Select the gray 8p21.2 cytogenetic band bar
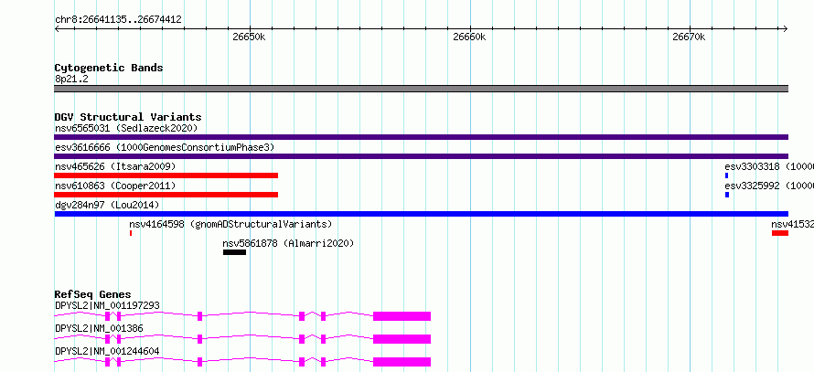Screen dimensions: 814x372 (x=421, y=89)
